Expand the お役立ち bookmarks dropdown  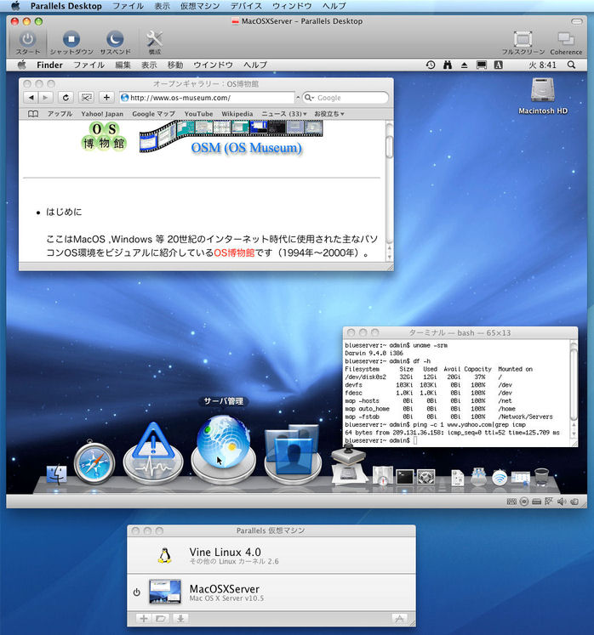pos(329,114)
